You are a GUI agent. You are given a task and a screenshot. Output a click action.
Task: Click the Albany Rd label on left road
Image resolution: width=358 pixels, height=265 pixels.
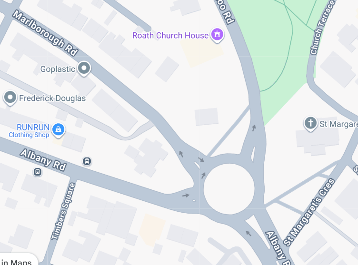43,160
